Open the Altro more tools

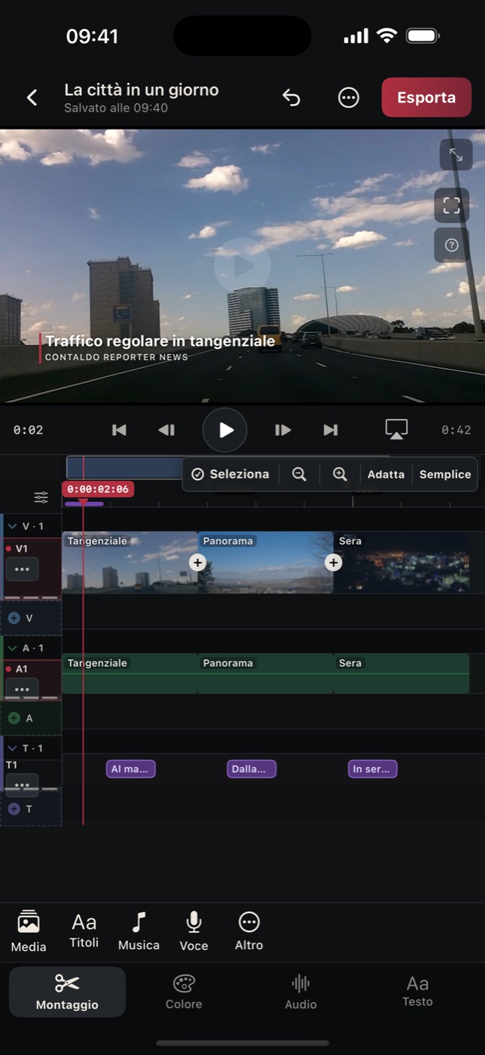click(249, 931)
